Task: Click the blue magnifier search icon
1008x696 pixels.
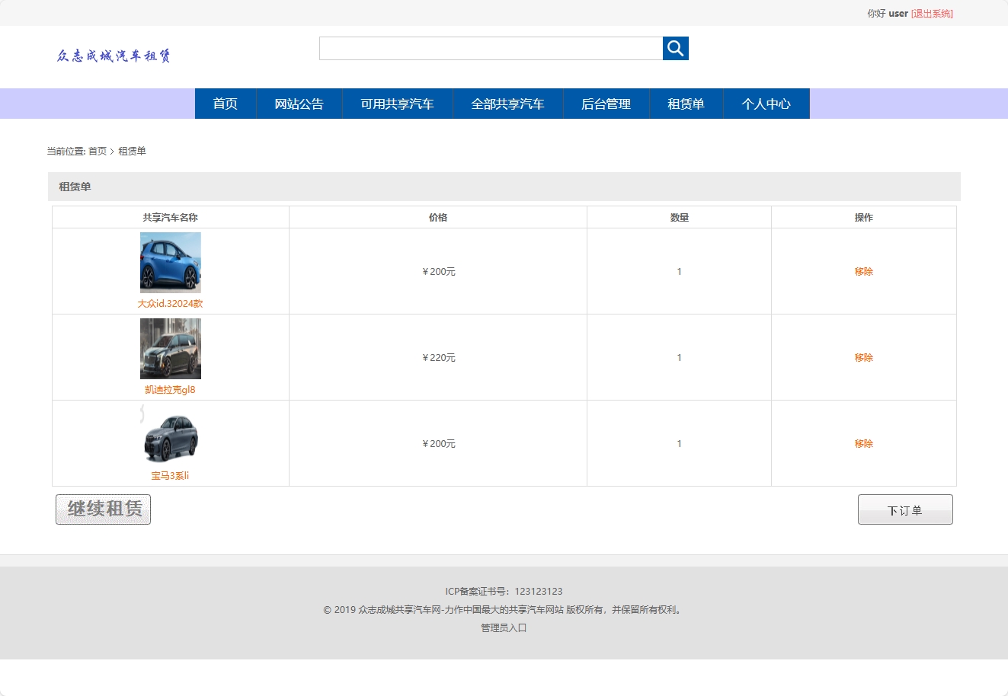Action: click(x=675, y=48)
